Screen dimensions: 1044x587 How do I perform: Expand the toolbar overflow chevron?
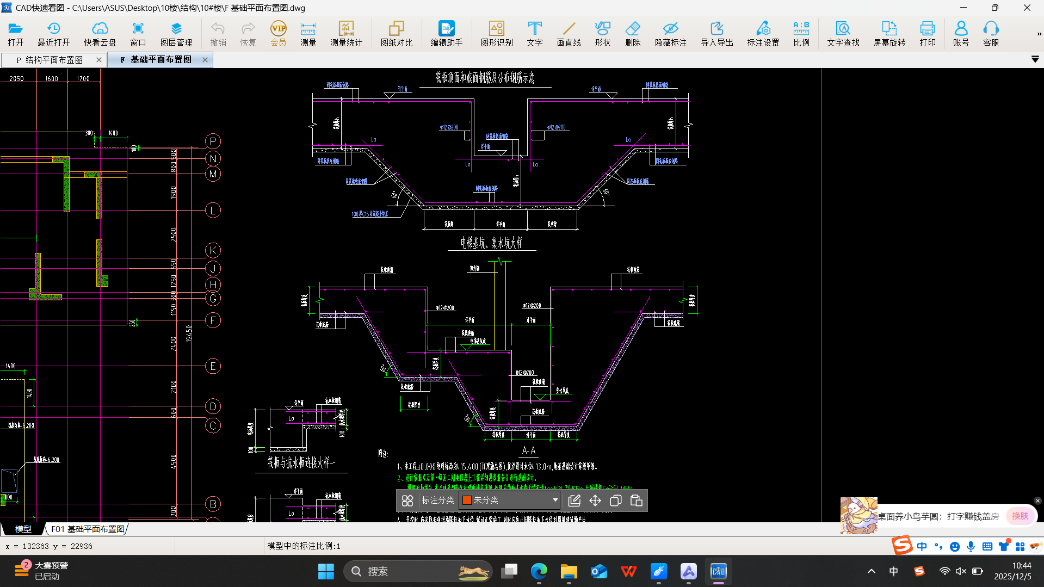(x=1039, y=34)
